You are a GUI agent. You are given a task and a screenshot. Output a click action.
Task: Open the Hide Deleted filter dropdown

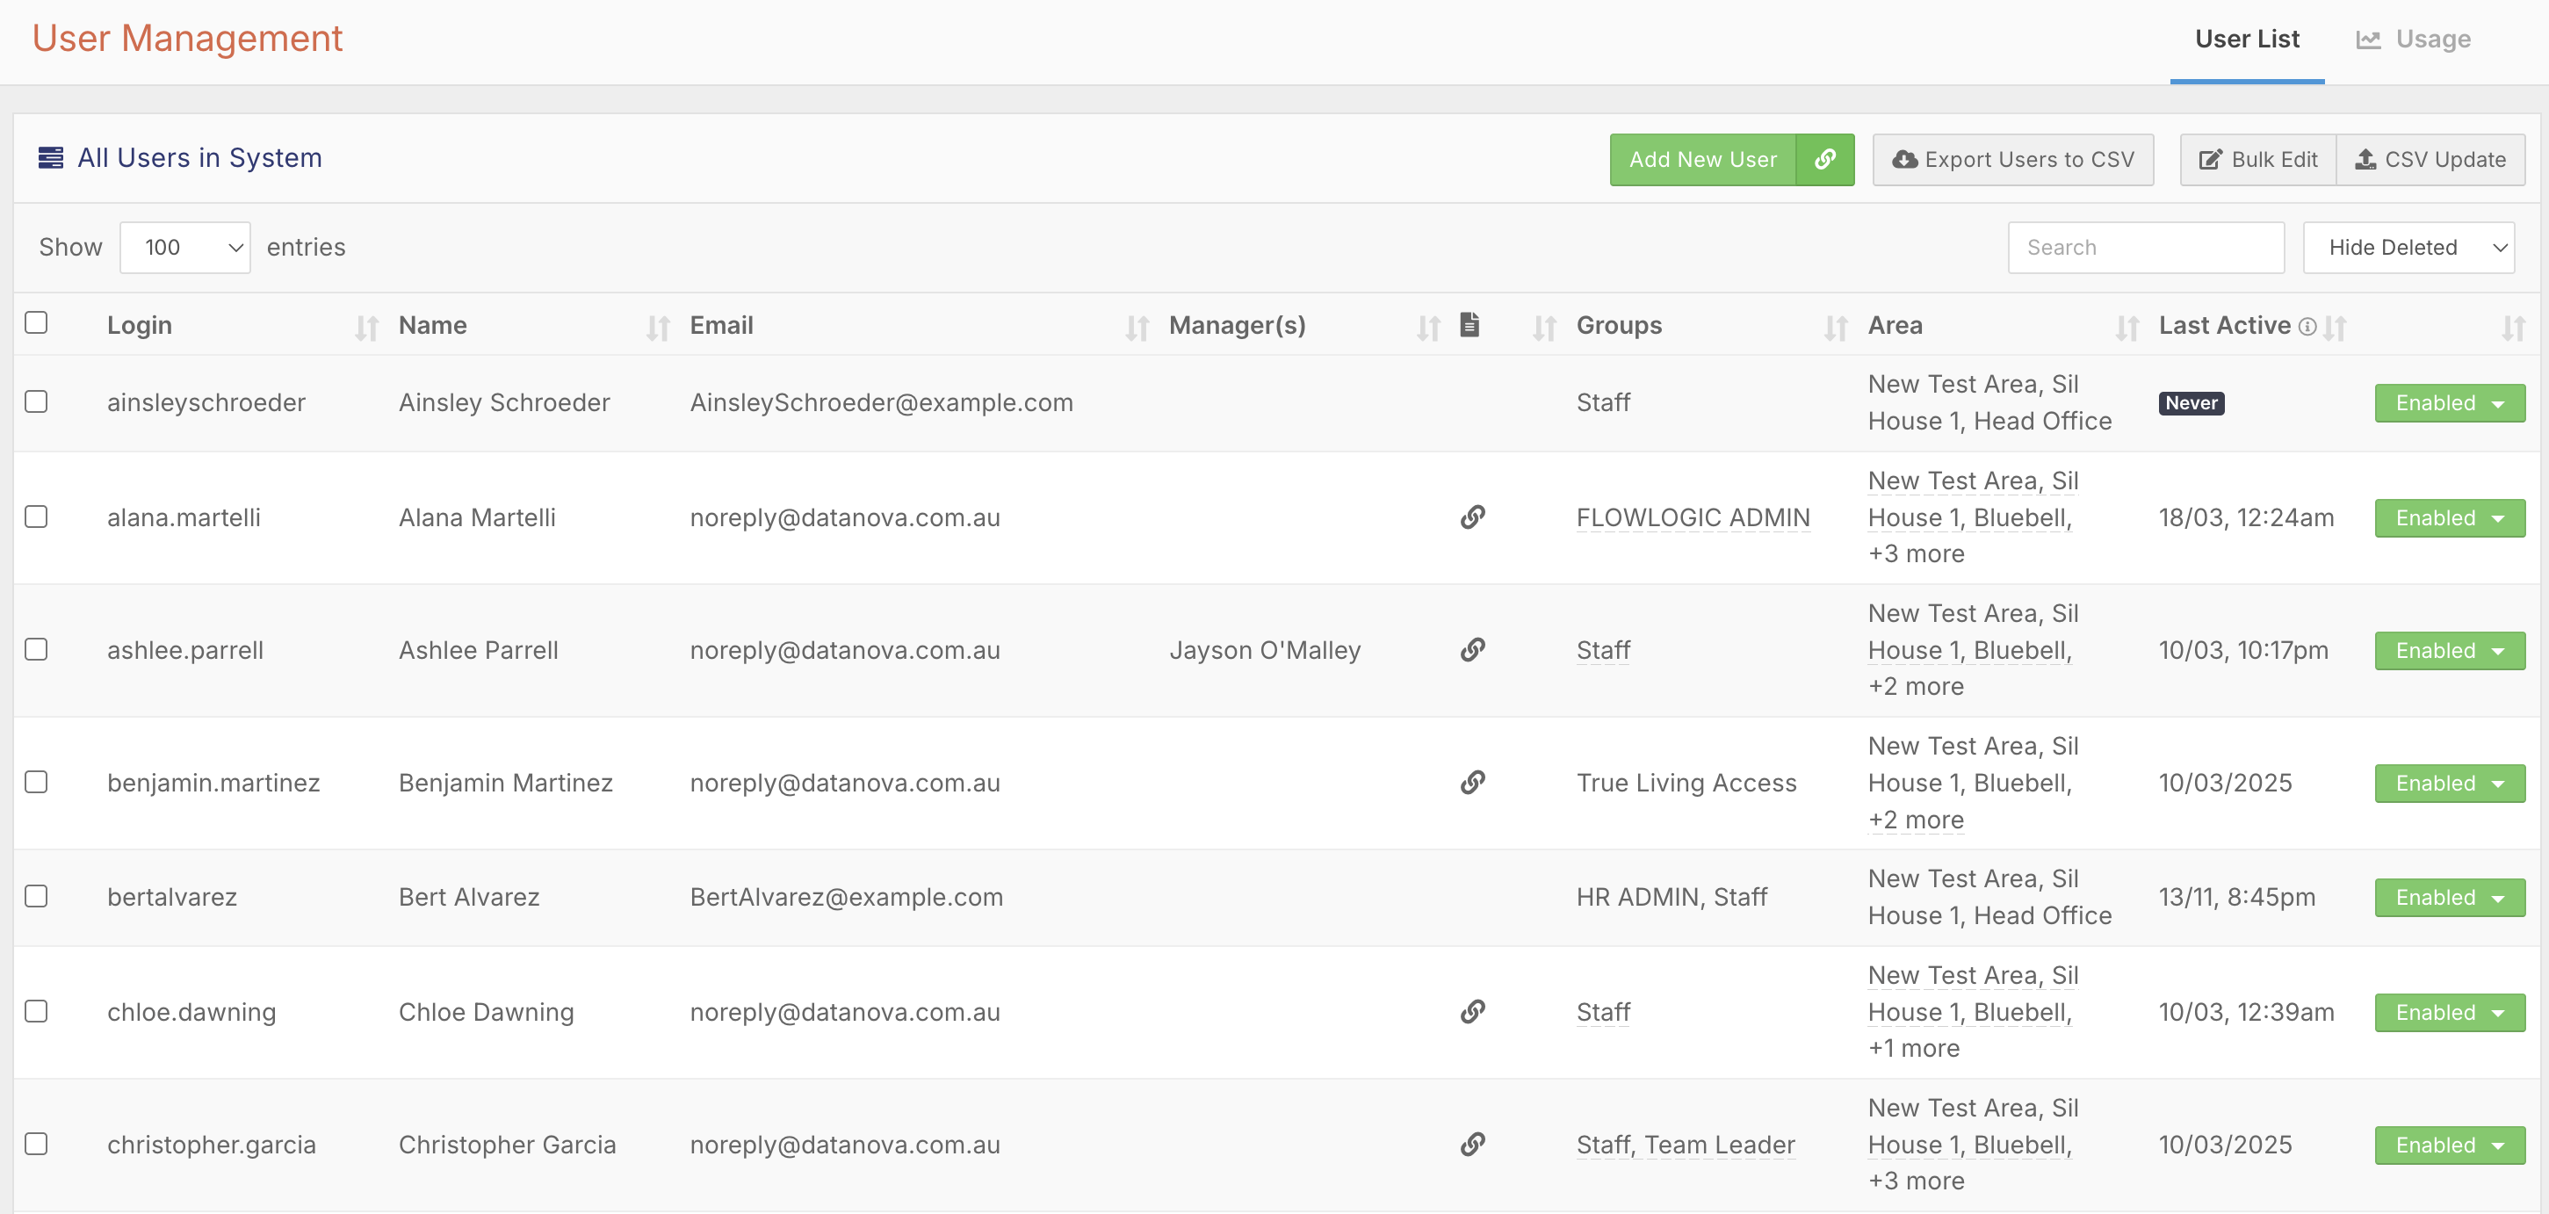(x=2408, y=248)
